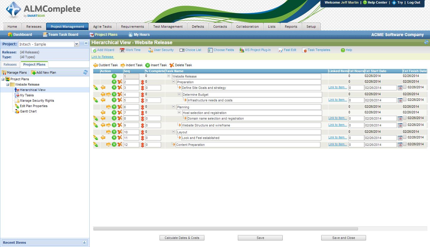The width and height of the screenshot is (430, 247).
Task: Tick checkbox in Infrastructure needs and costs row
Action: 405,100
